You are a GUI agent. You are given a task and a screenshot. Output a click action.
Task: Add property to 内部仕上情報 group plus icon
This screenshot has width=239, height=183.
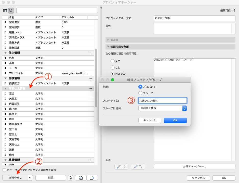[x=91, y=89]
